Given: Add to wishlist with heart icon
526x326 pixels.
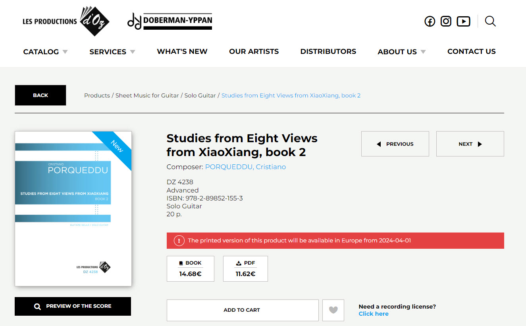Looking at the screenshot, I should point(333,310).
